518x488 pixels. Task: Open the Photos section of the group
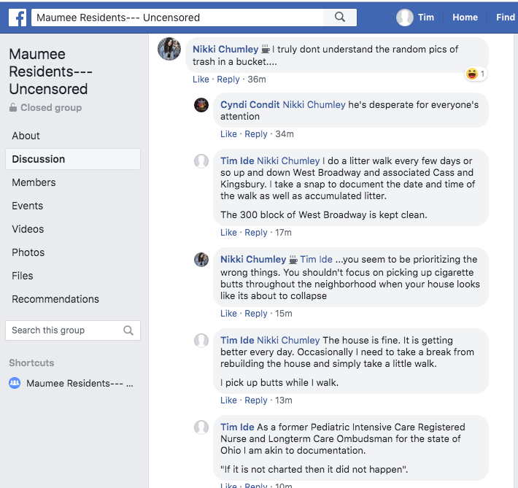click(28, 252)
